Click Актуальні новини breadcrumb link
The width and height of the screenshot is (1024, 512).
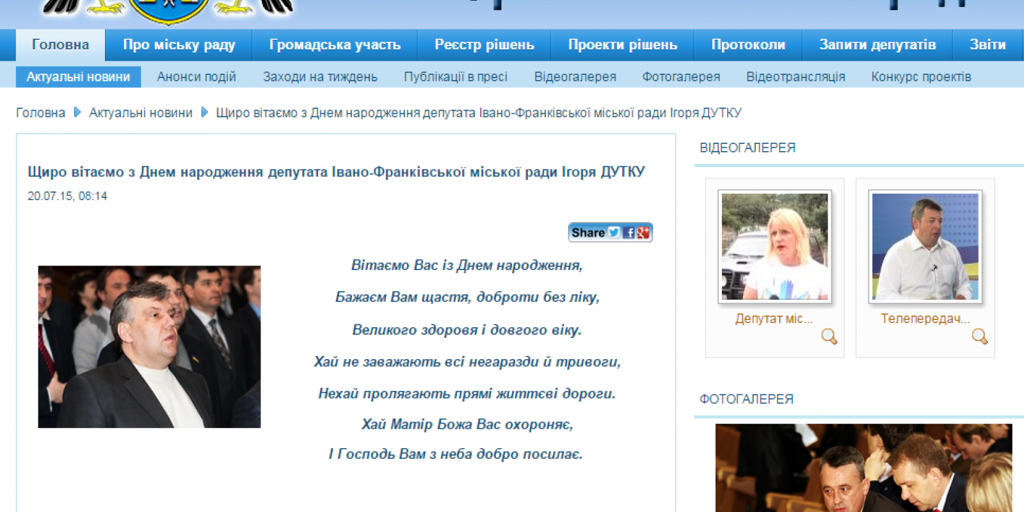[x=141, y=113]
